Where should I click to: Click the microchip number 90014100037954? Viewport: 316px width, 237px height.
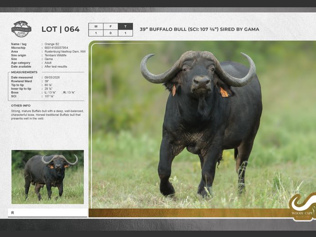click(56, 48)
